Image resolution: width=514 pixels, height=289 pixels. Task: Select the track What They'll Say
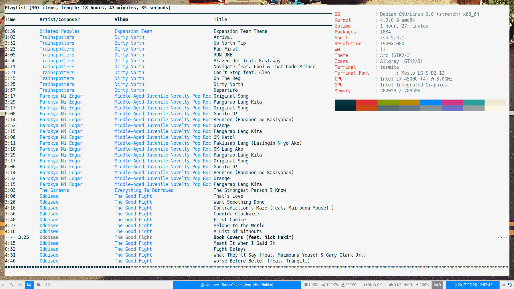coord(290,255)
